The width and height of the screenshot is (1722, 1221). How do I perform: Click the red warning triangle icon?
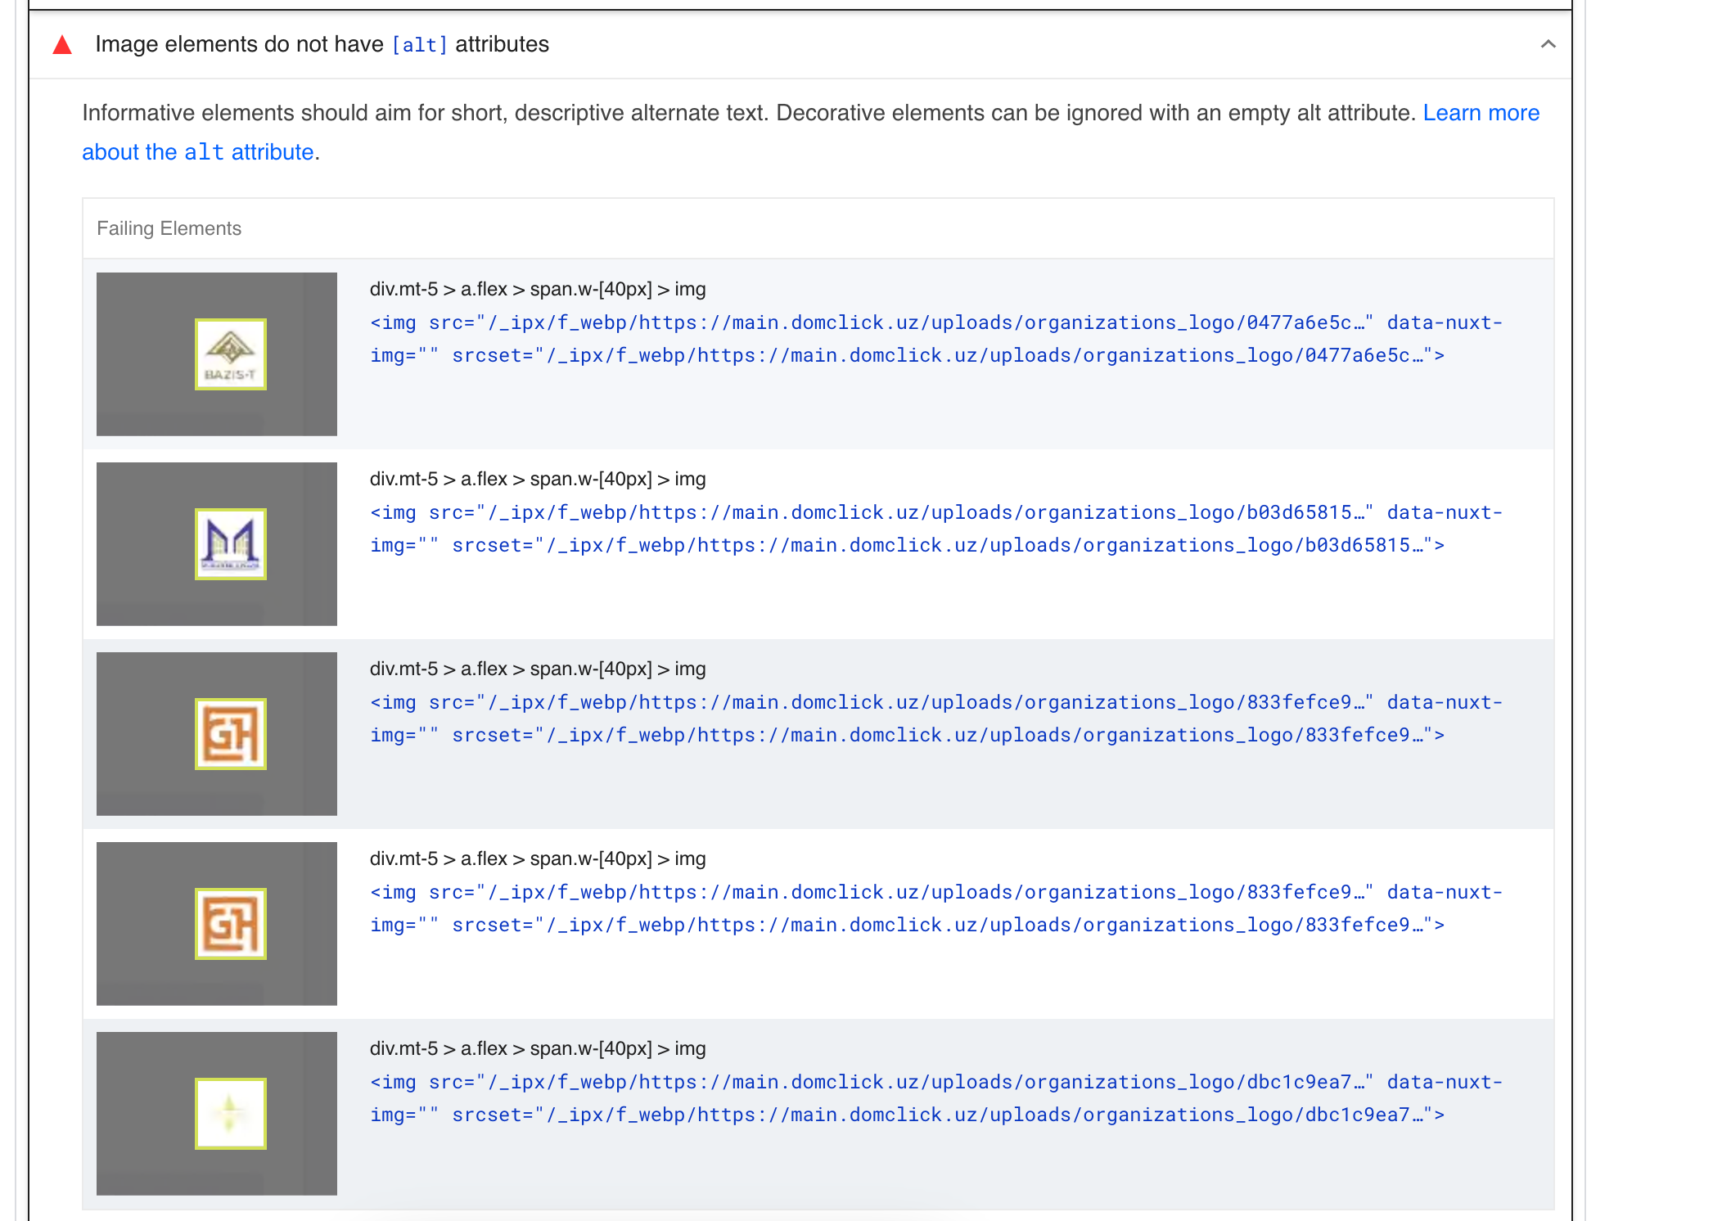(x=62, y=45)
